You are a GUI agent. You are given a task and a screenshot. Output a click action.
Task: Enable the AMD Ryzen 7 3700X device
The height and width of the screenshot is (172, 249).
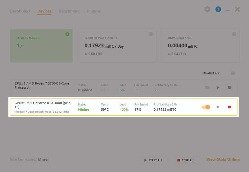click(x=207, y=87)
